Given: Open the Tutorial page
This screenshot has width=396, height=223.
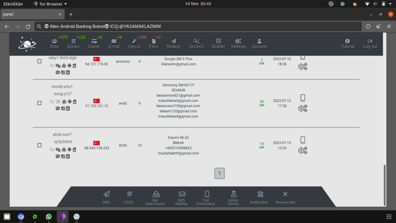Looking at the screenshot, I should coord(348,43).
